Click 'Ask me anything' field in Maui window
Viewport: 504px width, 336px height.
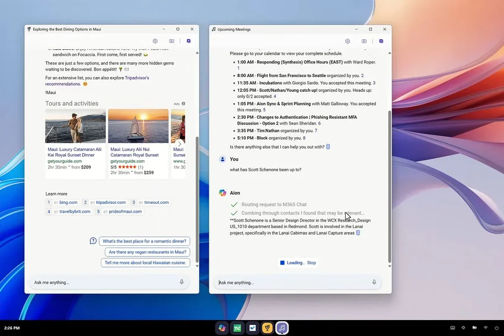109,282
